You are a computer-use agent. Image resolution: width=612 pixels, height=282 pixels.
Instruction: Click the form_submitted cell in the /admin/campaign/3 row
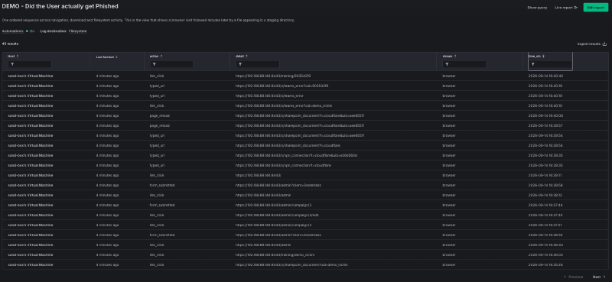pos(162,205)
